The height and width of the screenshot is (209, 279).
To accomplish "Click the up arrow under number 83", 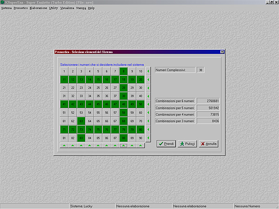I will click(81, 145).
